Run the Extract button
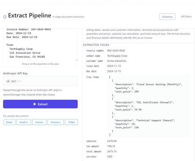Image resolution: width=195 pixels, height=161 pixels. (40, 104)
